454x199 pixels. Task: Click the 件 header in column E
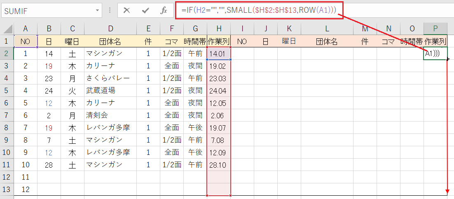coord(148,41)
